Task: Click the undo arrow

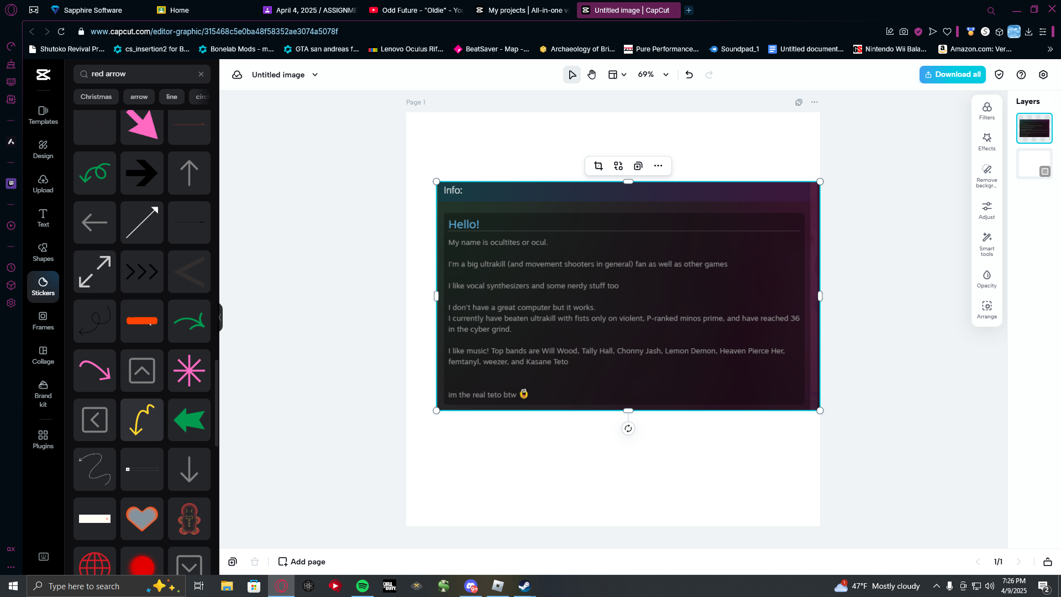Action: pos(689,75)
